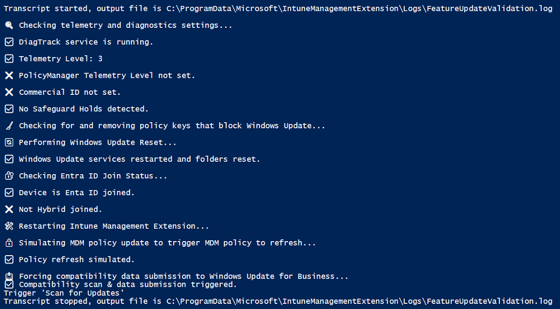Click the X mark beside PolicyManager Telemetry Level
Viewport: 560px width, 309px height.
[9, 75]
